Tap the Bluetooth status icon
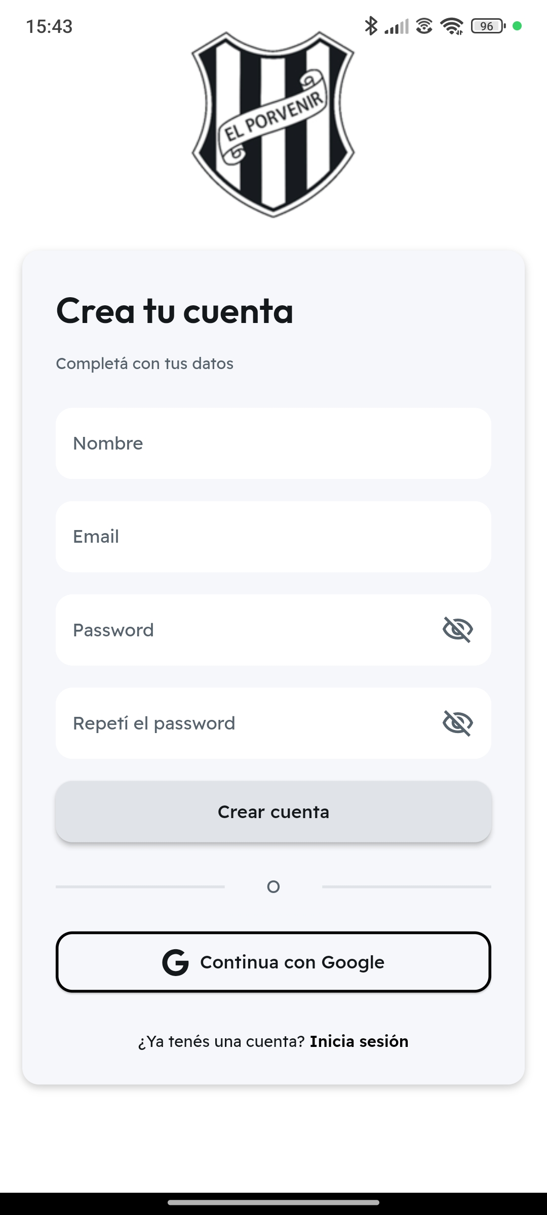Image resolution: width=547 pixels, height=1215 pixels. pyautogui.click(x=371, y=26)
